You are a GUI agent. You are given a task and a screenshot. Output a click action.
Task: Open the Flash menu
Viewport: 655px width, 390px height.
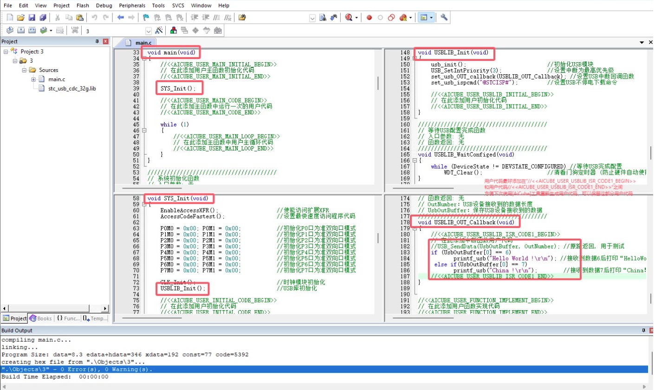pyautogui.click(x=83, y=6)
